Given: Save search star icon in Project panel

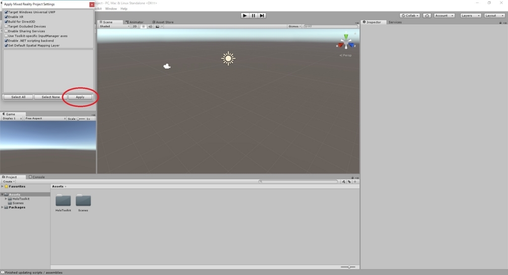Looking at the screenshot, I should (x=355, y=182).
